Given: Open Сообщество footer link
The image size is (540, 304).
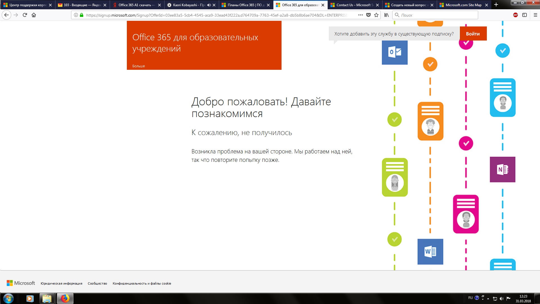Looking at the screenshot, I should tap(97, 283).
